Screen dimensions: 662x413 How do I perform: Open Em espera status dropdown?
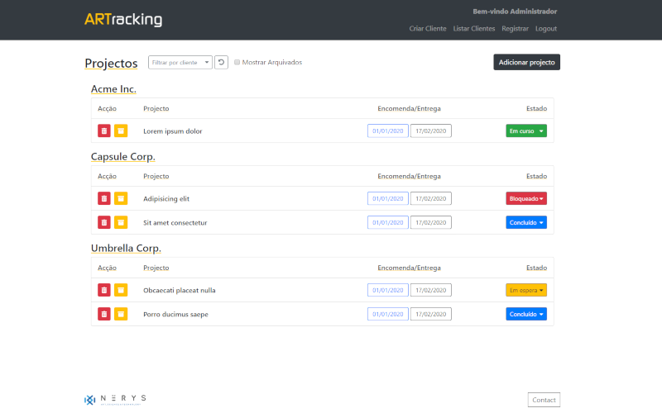pos(526,290)
